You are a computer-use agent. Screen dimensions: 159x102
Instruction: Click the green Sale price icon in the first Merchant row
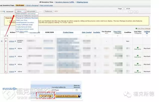point(138,48)
